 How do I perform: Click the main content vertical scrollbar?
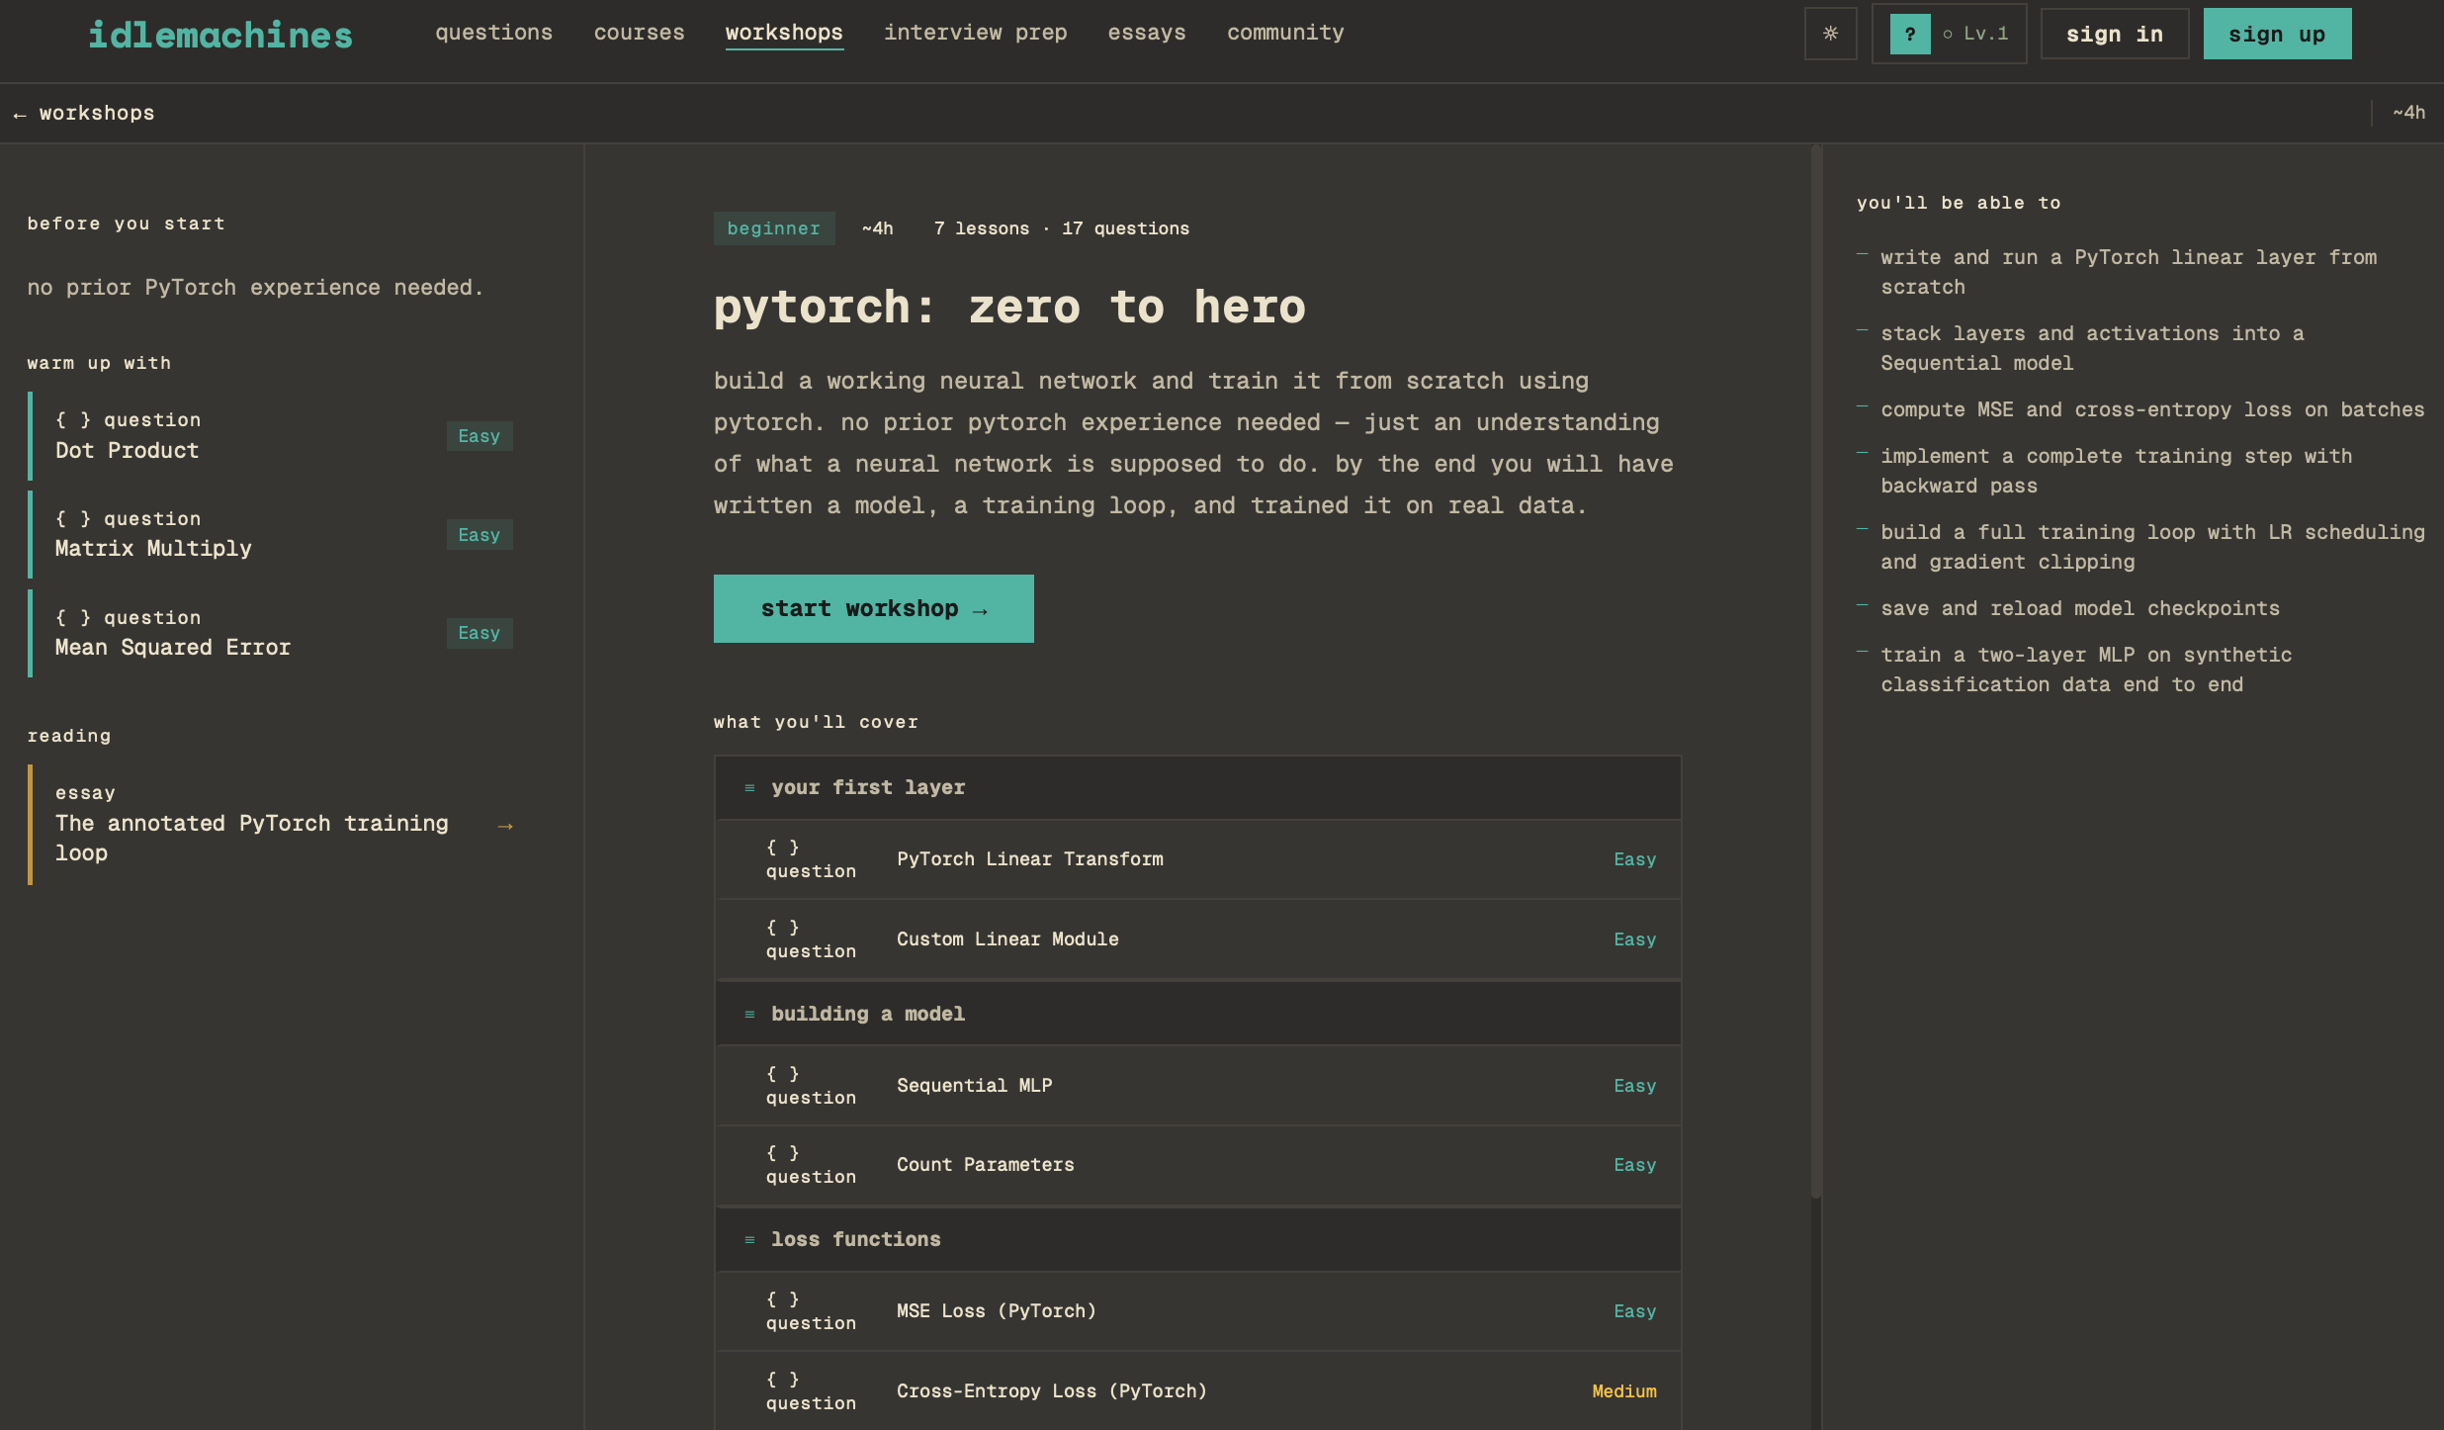[1816, 672]
